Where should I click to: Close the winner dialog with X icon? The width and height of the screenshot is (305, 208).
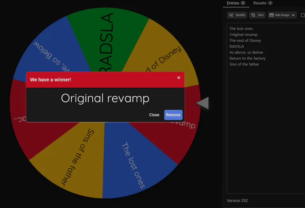[179, 78]
